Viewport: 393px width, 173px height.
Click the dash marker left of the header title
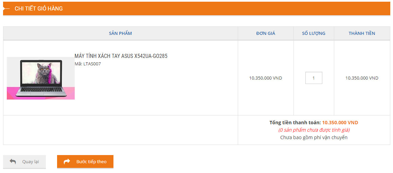(x=6, y=8)
